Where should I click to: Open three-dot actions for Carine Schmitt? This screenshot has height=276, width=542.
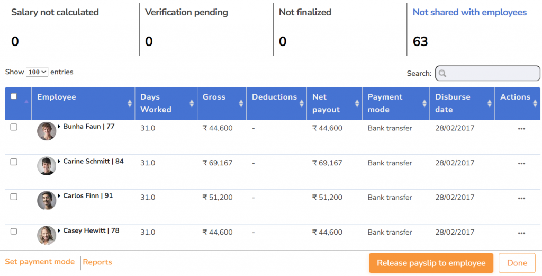[x=521, y=164]
